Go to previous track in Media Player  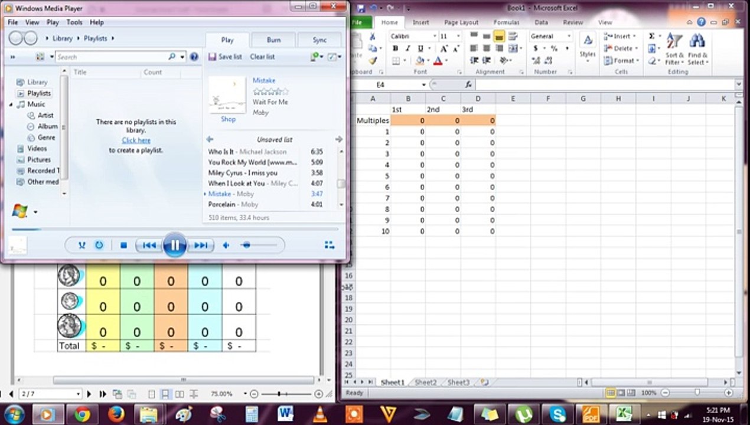coord(149,245)
